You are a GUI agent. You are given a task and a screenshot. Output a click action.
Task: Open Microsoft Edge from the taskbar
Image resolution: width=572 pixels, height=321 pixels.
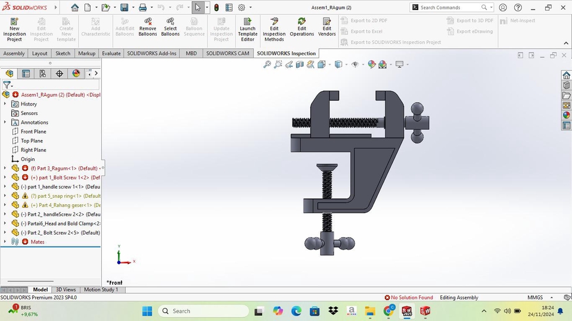(296, 311)
